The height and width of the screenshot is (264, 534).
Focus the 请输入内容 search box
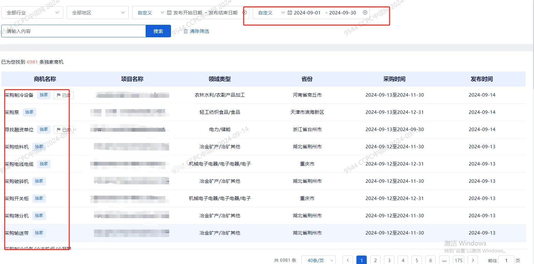click(x=74, y=31)
